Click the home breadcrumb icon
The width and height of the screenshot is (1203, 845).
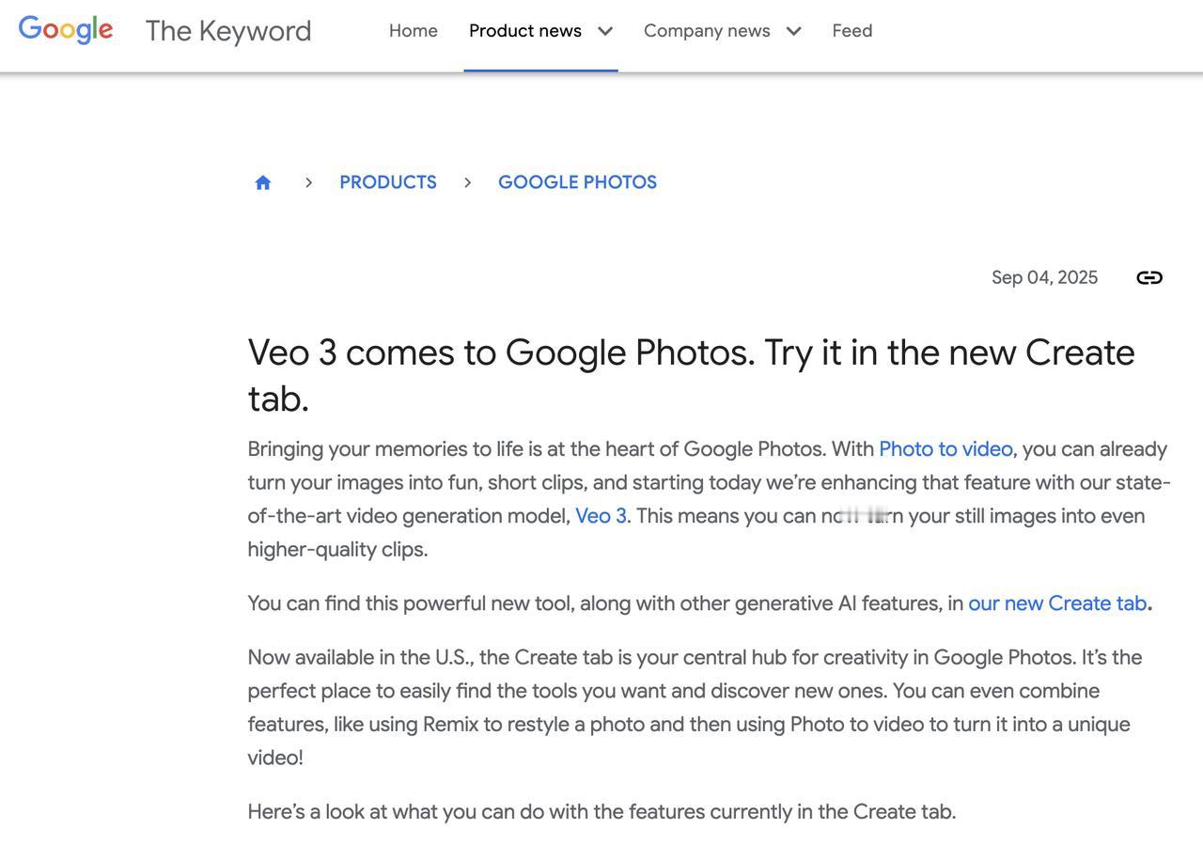(263, 182)
